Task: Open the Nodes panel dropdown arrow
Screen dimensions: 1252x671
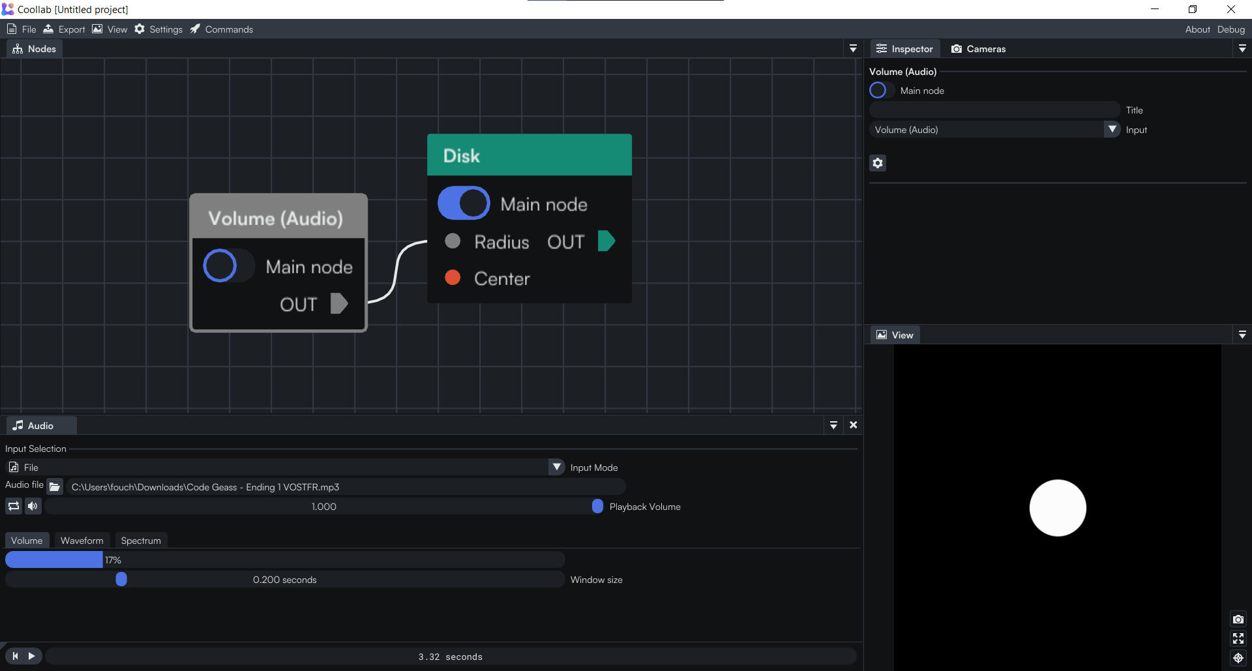Action: pyautogui.click(x=853, y=49)
